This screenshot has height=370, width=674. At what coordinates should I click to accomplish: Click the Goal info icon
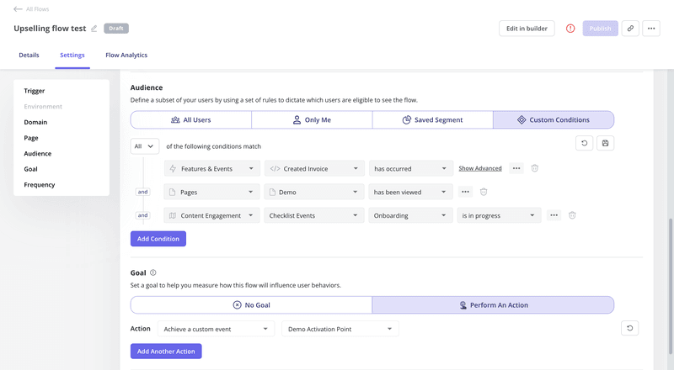click(153, 272)
